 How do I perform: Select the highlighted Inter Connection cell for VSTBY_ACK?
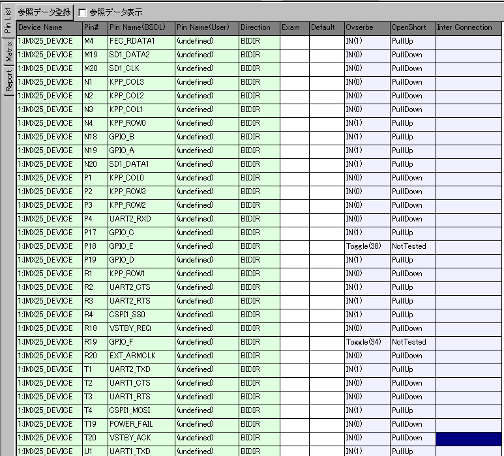pos(468,438)
